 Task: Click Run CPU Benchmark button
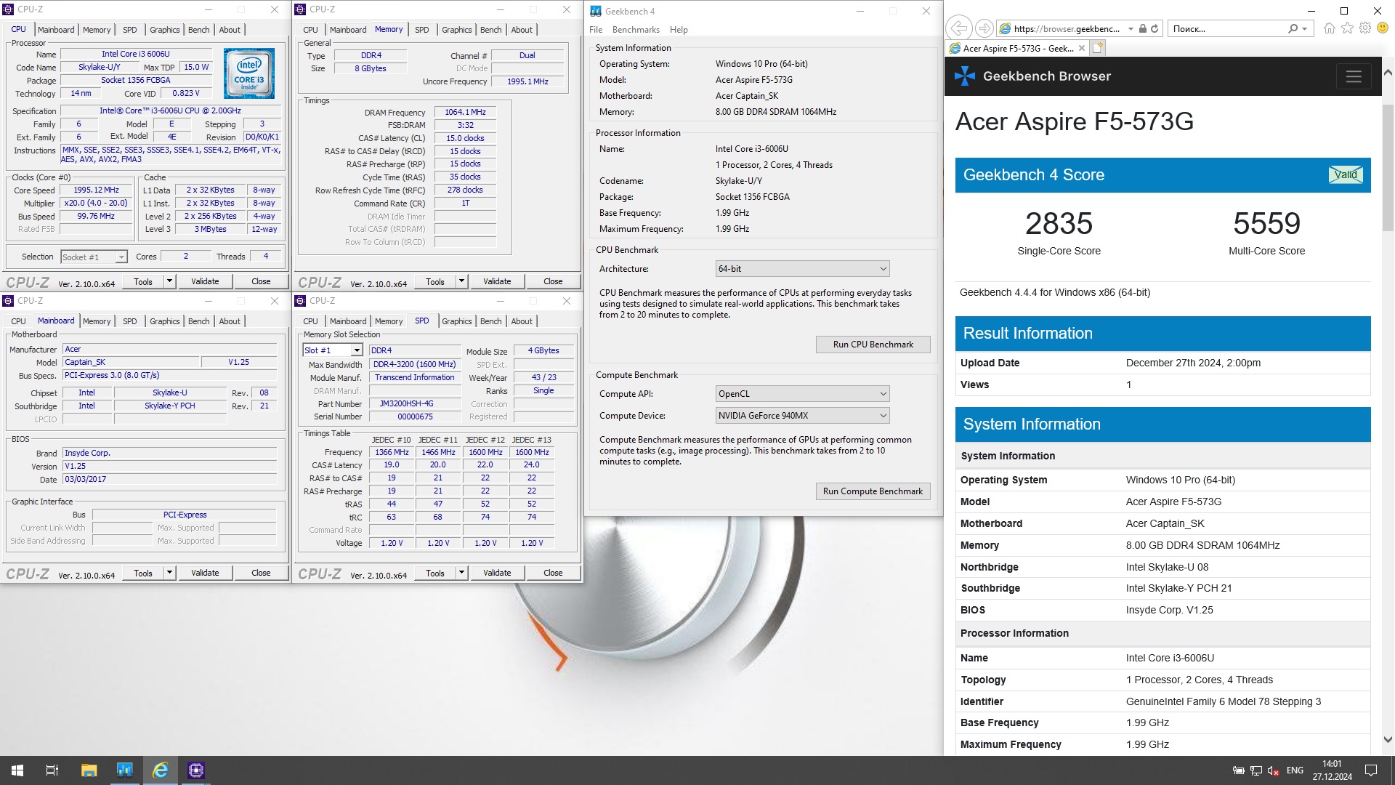[873, 345]
